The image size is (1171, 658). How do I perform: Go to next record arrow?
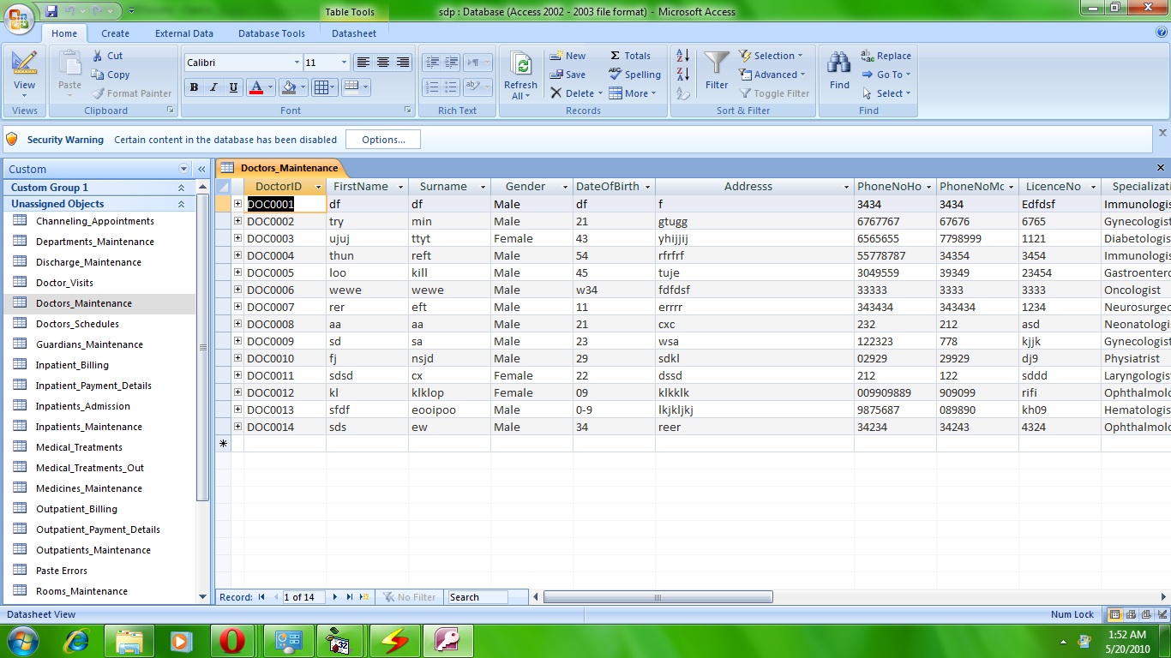point(335,597)
